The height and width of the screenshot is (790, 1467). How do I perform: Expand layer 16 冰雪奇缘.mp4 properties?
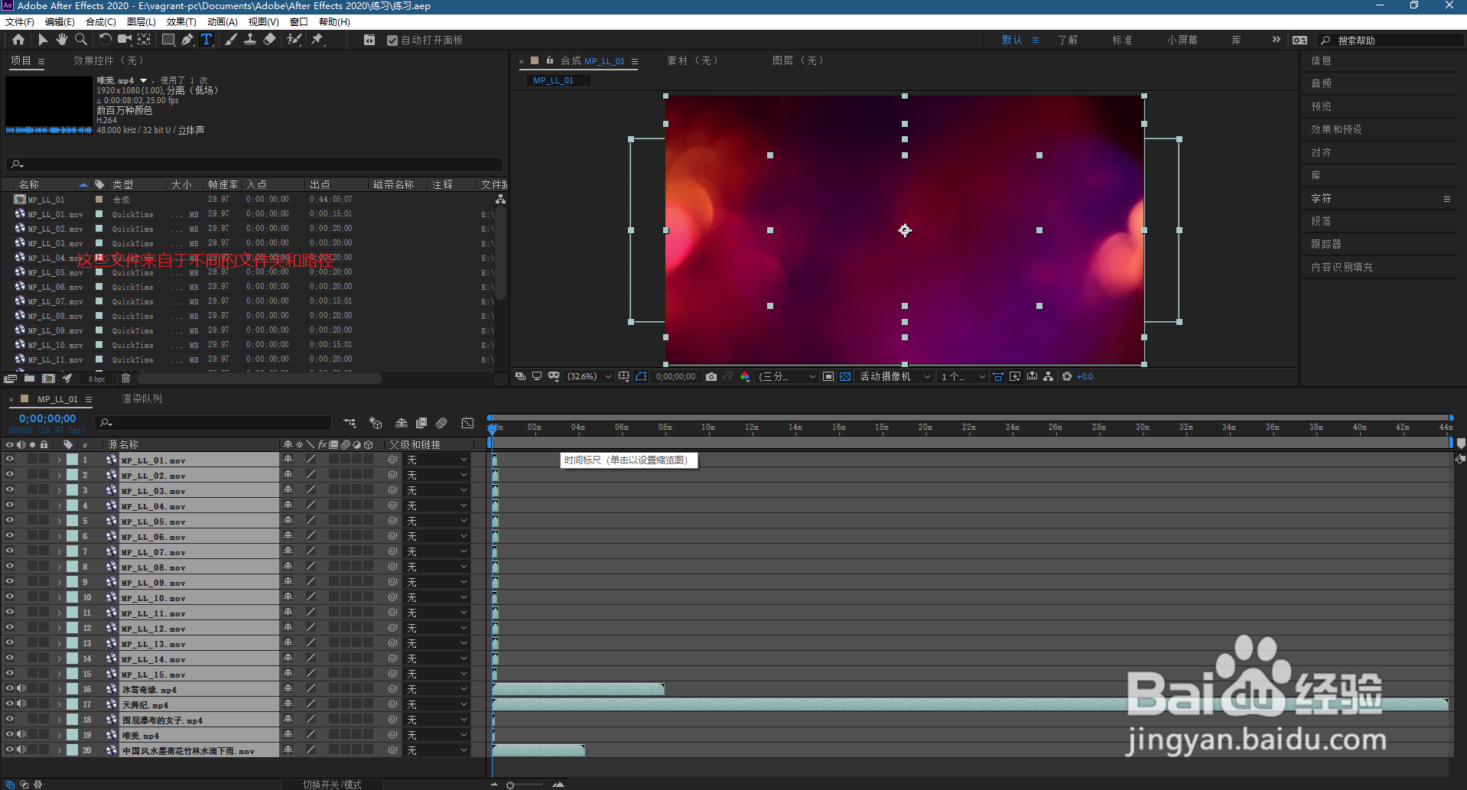tap(59, 689)
